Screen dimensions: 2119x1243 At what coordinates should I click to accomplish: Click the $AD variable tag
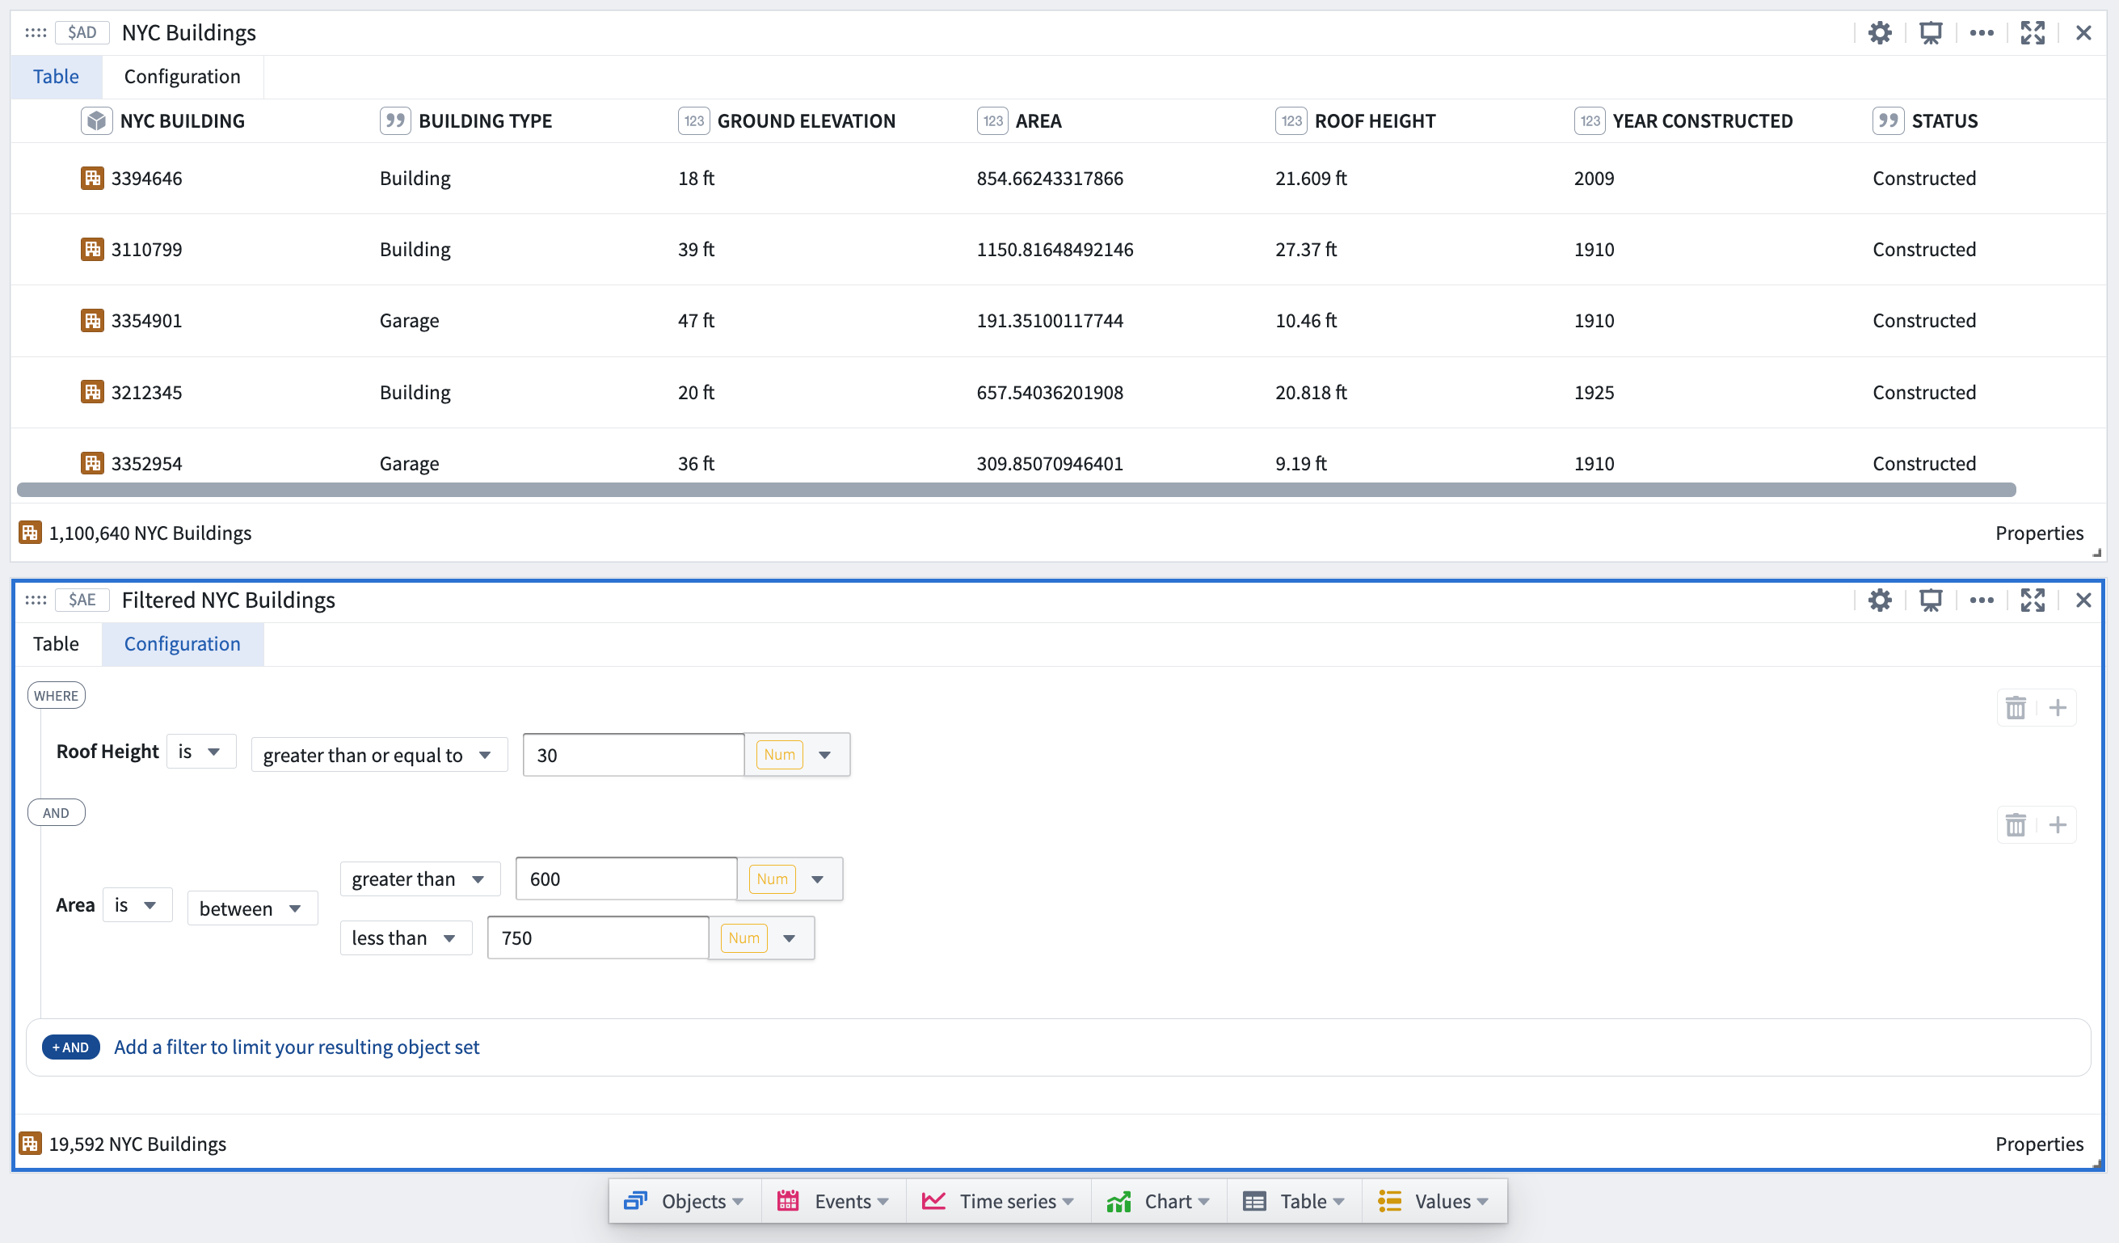[82, 33]
